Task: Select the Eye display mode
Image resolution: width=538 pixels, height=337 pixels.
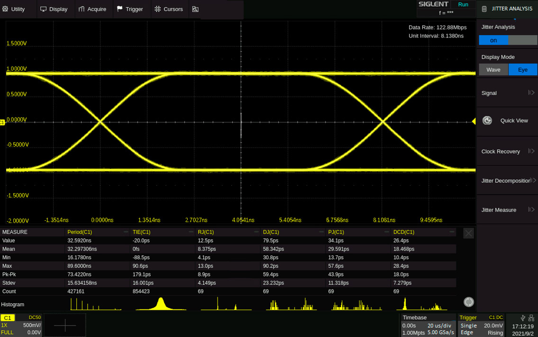Action: coord(522,70)
